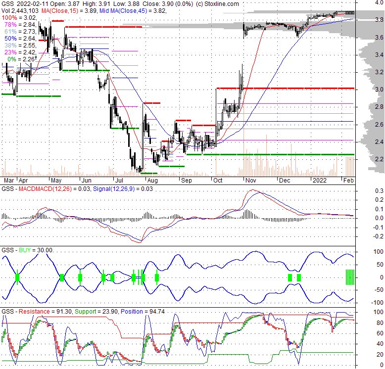Click the 3.0 price axis label

pyautogui.click(x=379, y=90)
